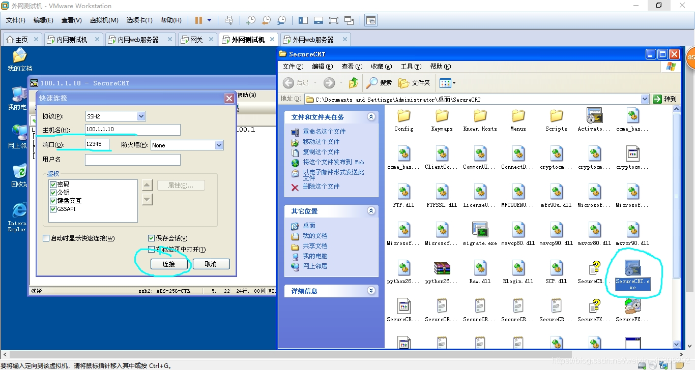
Task: Select the mfc90u.dll file
Action: tap(556, 196)
